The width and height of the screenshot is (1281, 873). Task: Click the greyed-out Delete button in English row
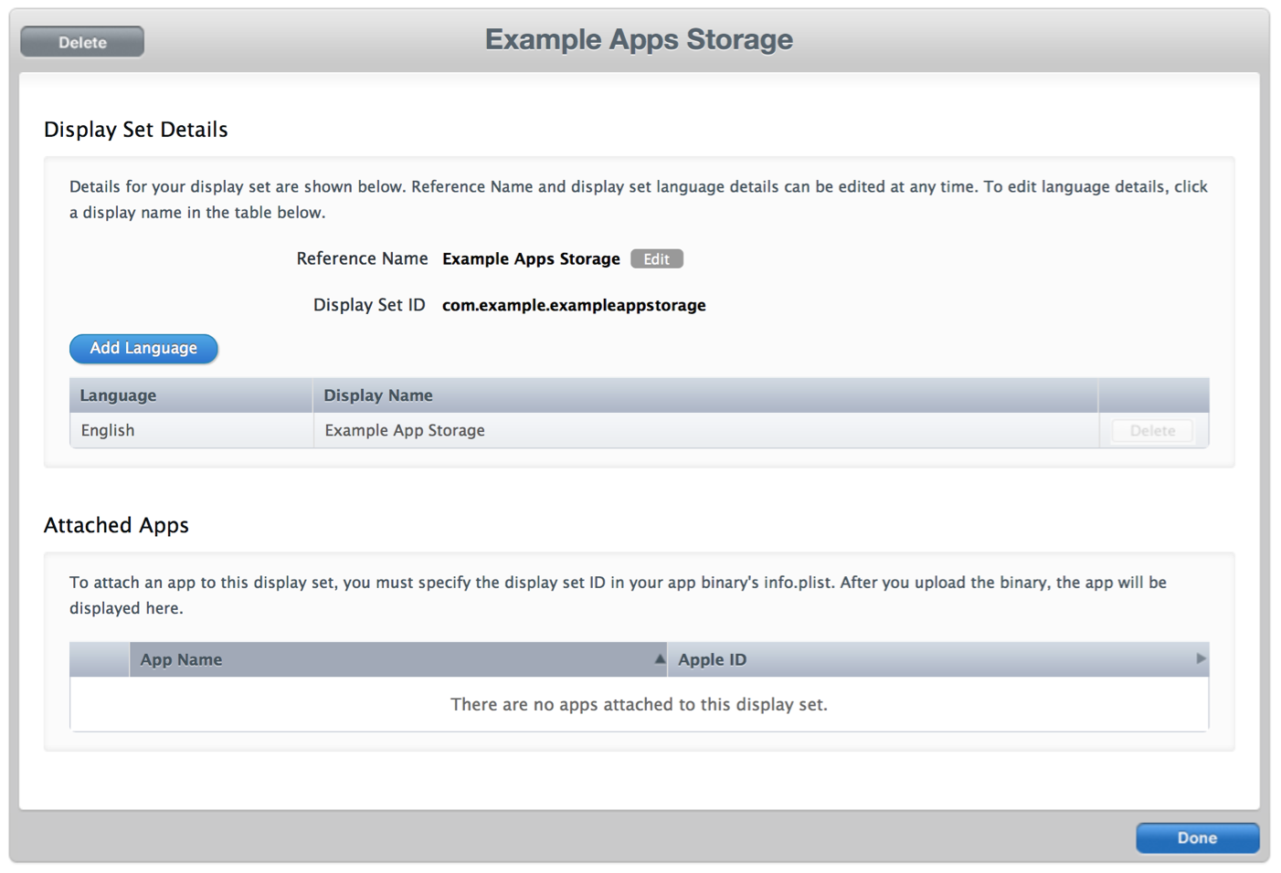click(1151, 430)
